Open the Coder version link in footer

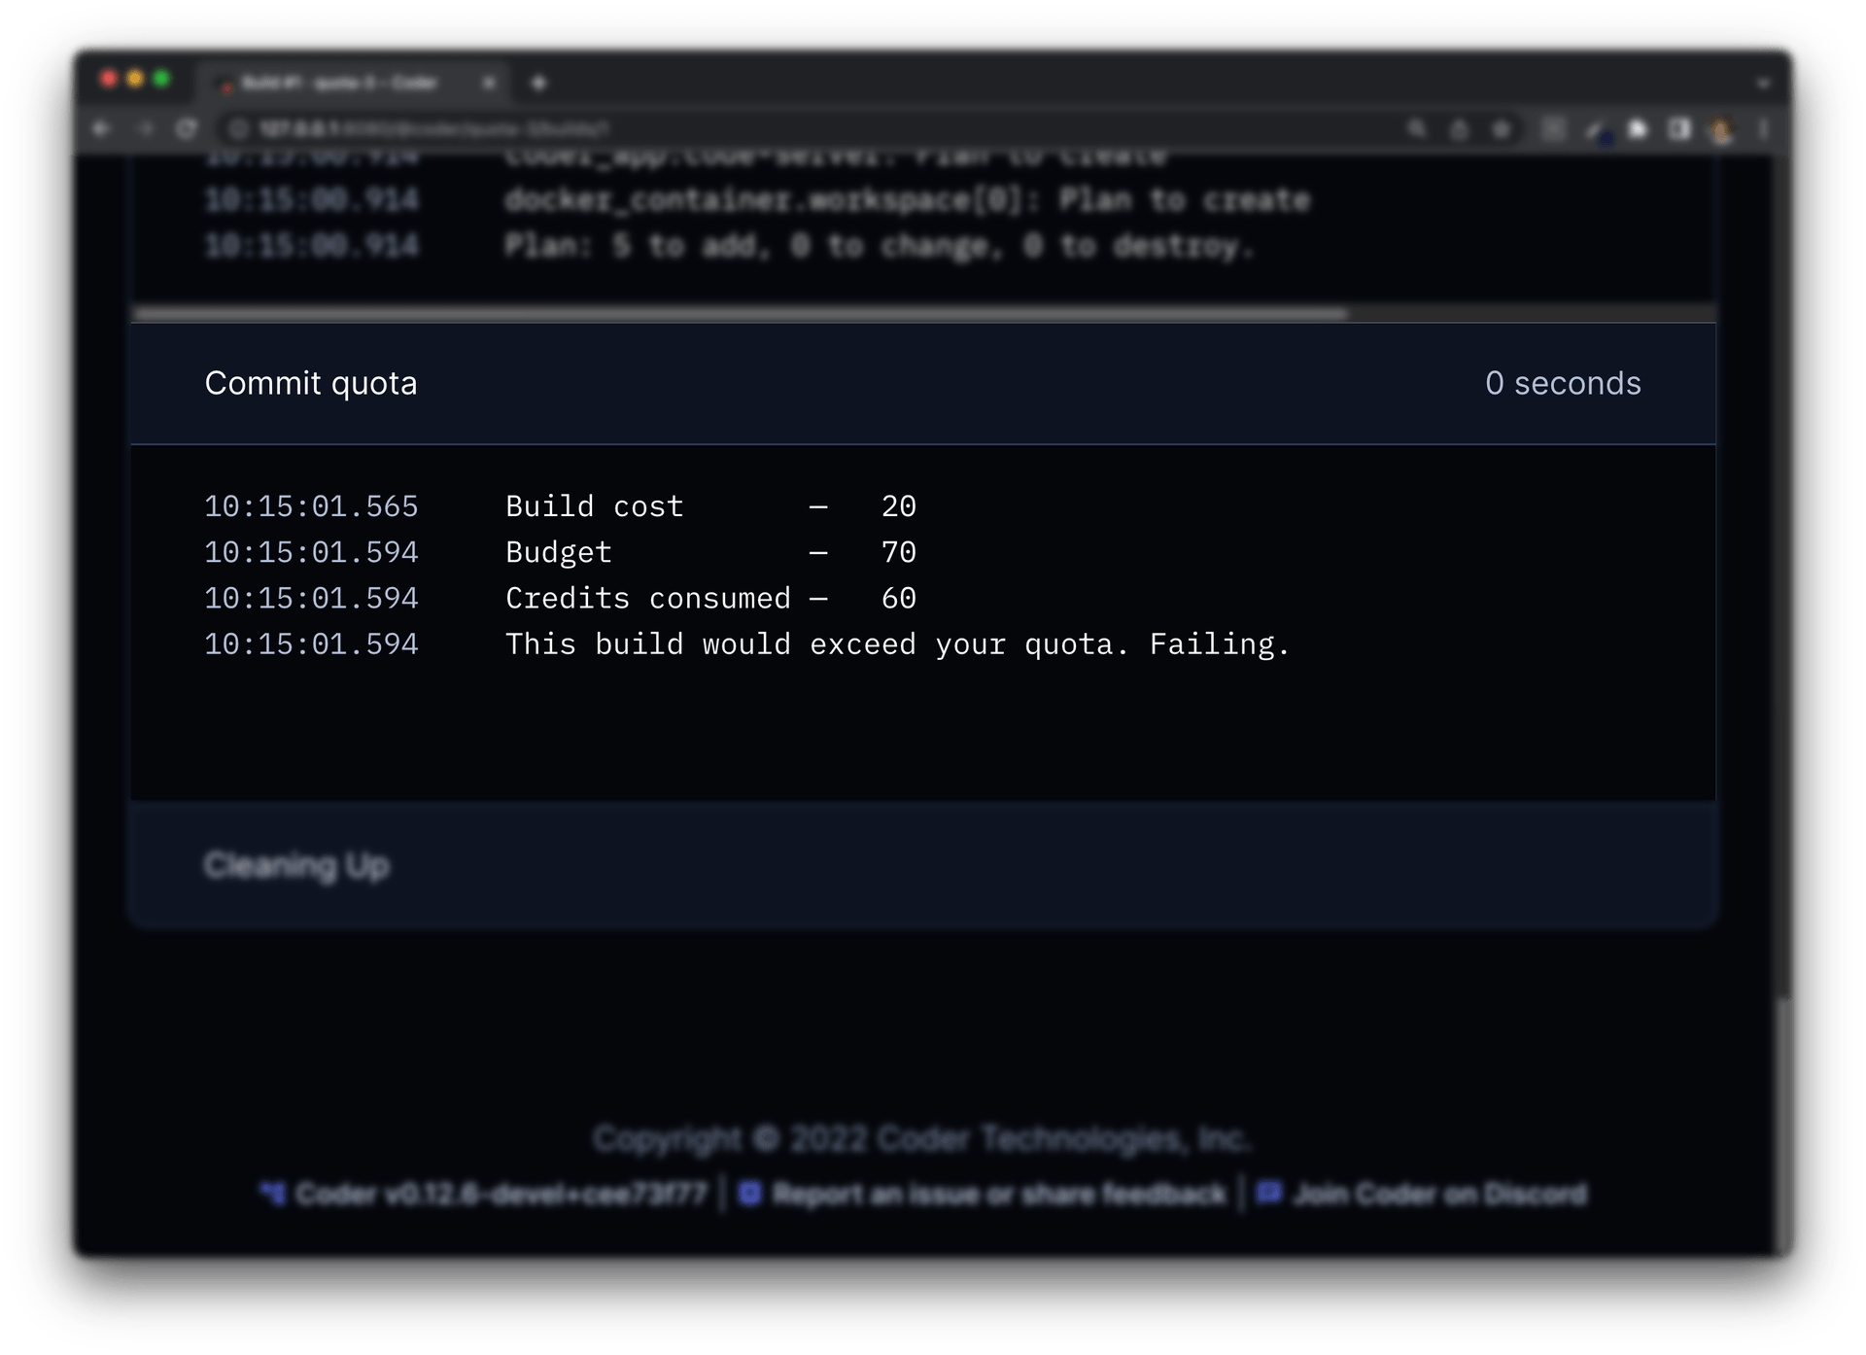484,1194
